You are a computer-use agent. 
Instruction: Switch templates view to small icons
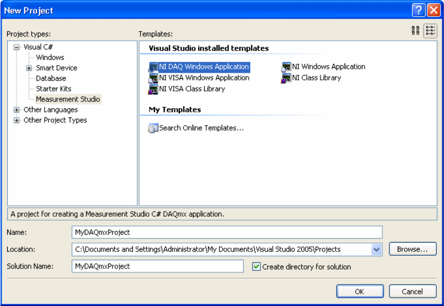pyautogui.click(x=430, y=30)
